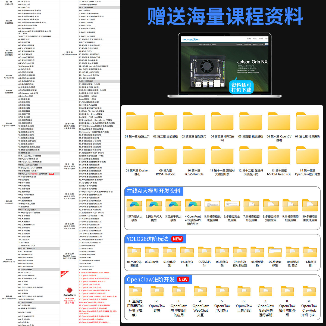Select the OpenClaw进阶开发 section header
The image size is (326, 326).
(x=158, y=280)
